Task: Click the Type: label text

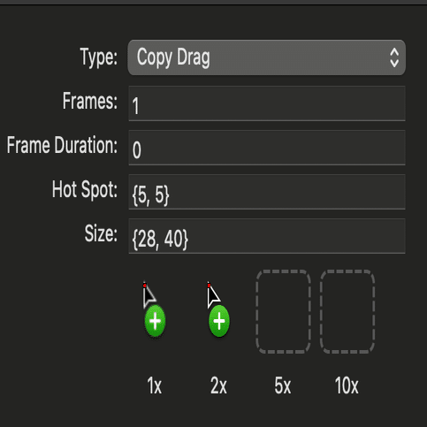Action: (x=99, y=57)
